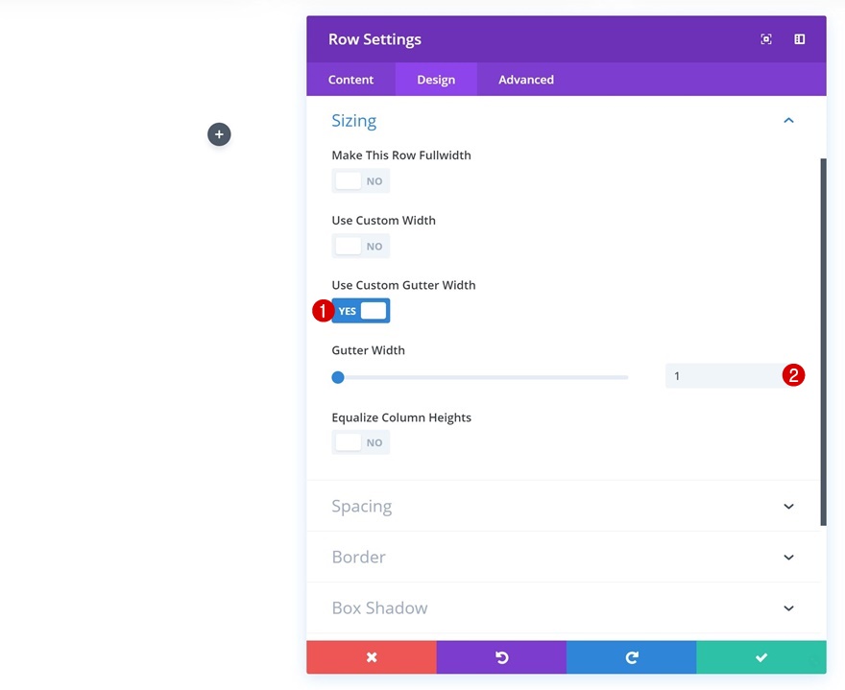Expand Row Settings to fullscreen view

[765, 38]
